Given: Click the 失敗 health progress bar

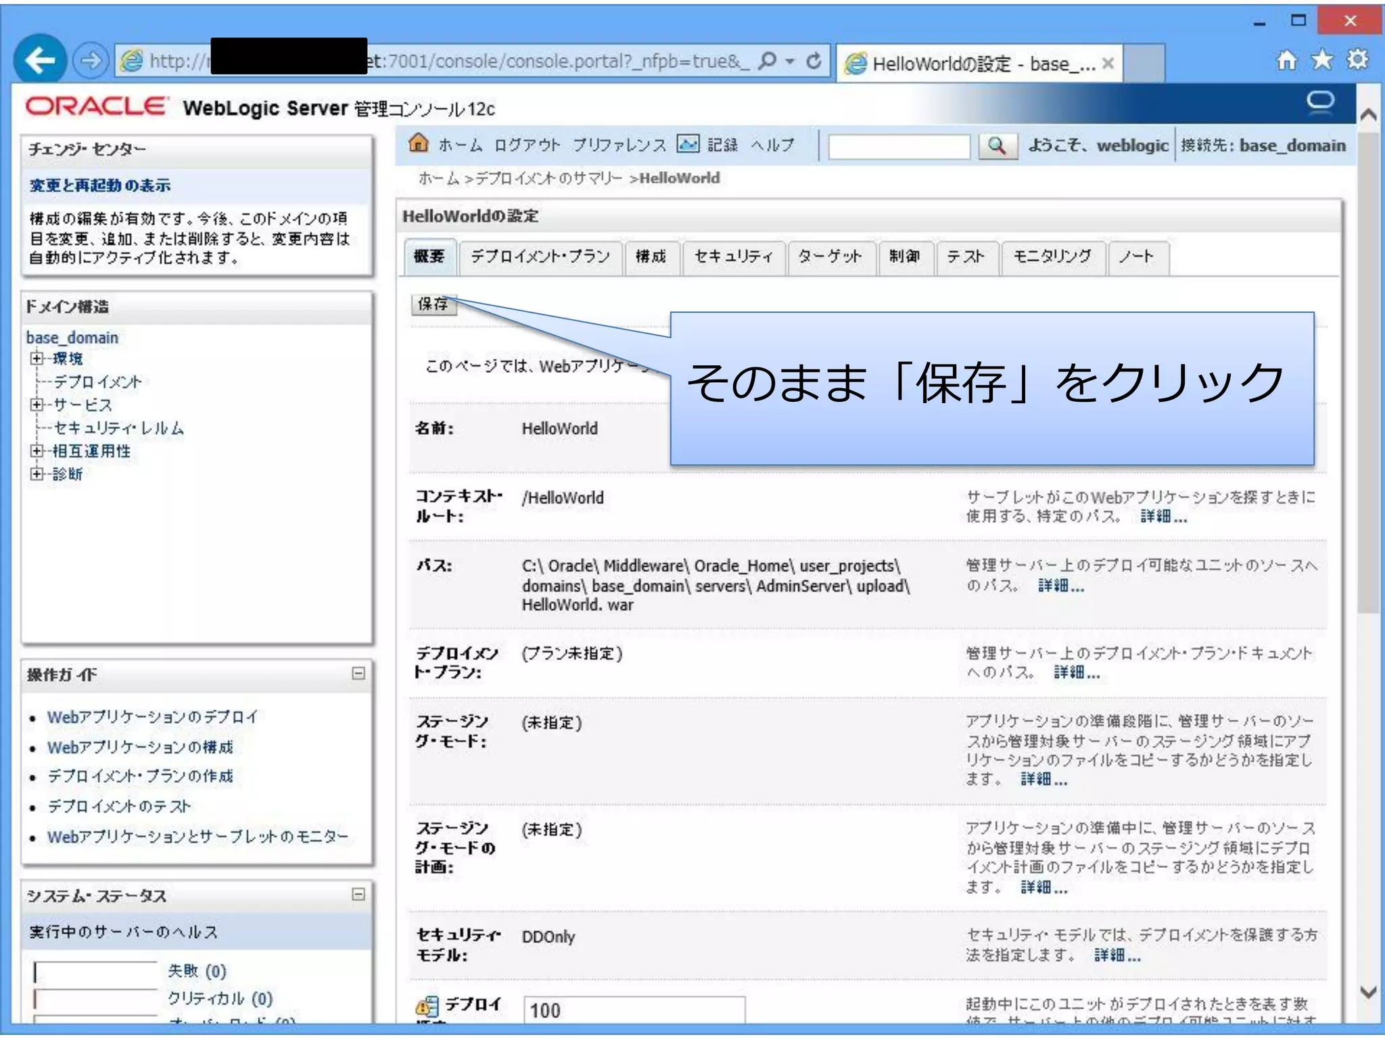Looking at the screenshot, I should [x=95, y=972].
